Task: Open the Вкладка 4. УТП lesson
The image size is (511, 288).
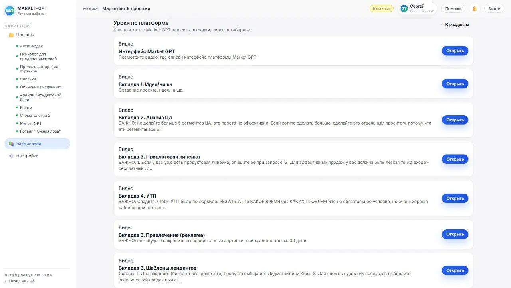Action: pyautogui.click(x=455, y=198)
